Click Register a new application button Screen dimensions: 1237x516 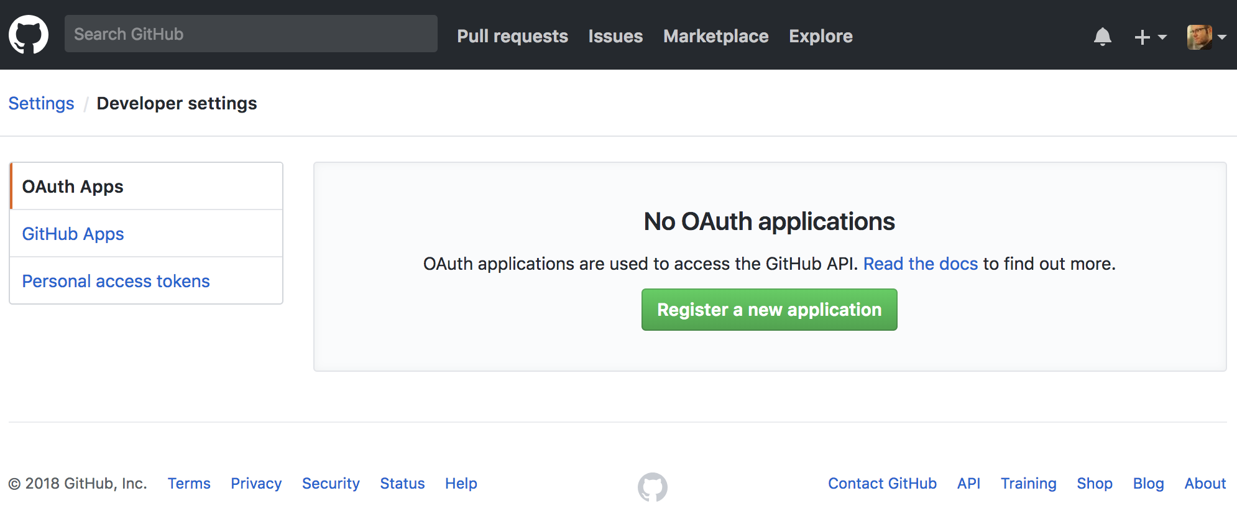[x=769, y=310]
